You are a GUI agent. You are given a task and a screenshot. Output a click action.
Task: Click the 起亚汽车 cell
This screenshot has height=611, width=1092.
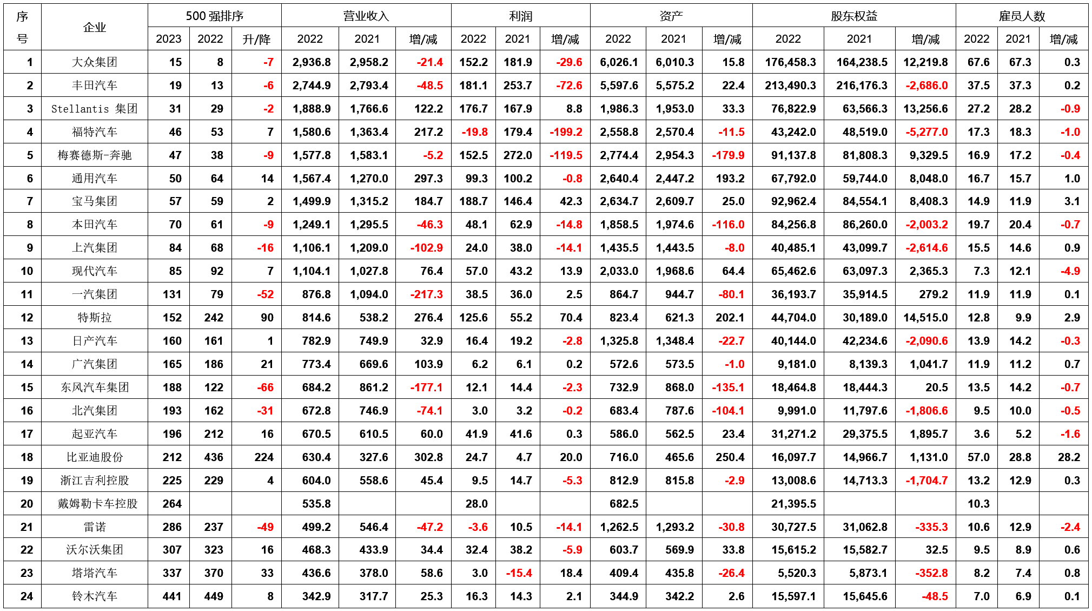click(95, 434)
